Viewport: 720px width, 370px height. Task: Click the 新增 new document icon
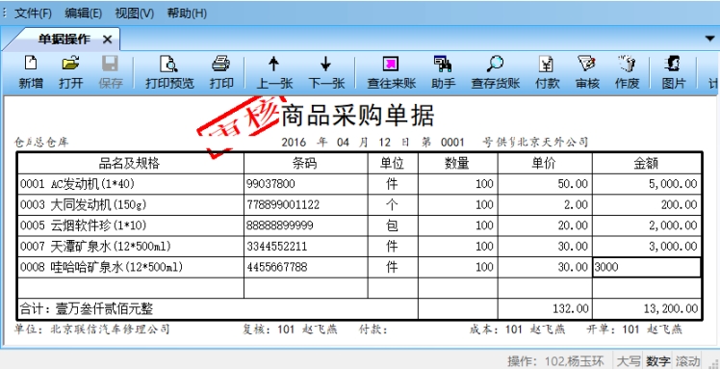coord(31,72)
